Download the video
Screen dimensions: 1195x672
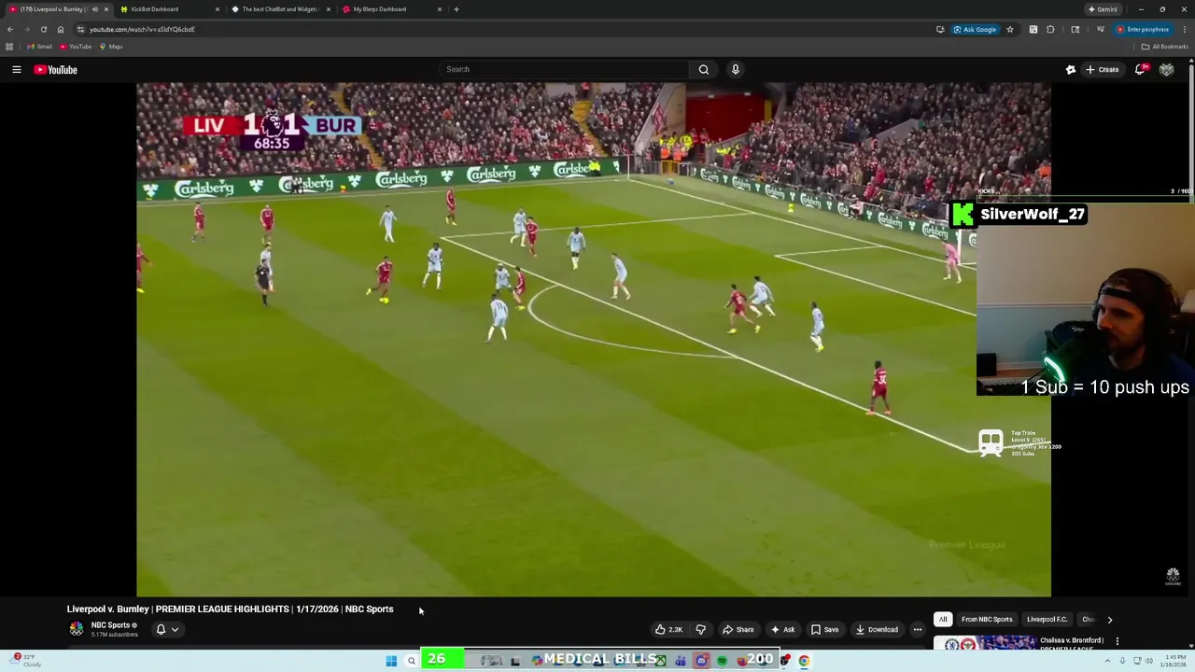(x=877, y=629)
